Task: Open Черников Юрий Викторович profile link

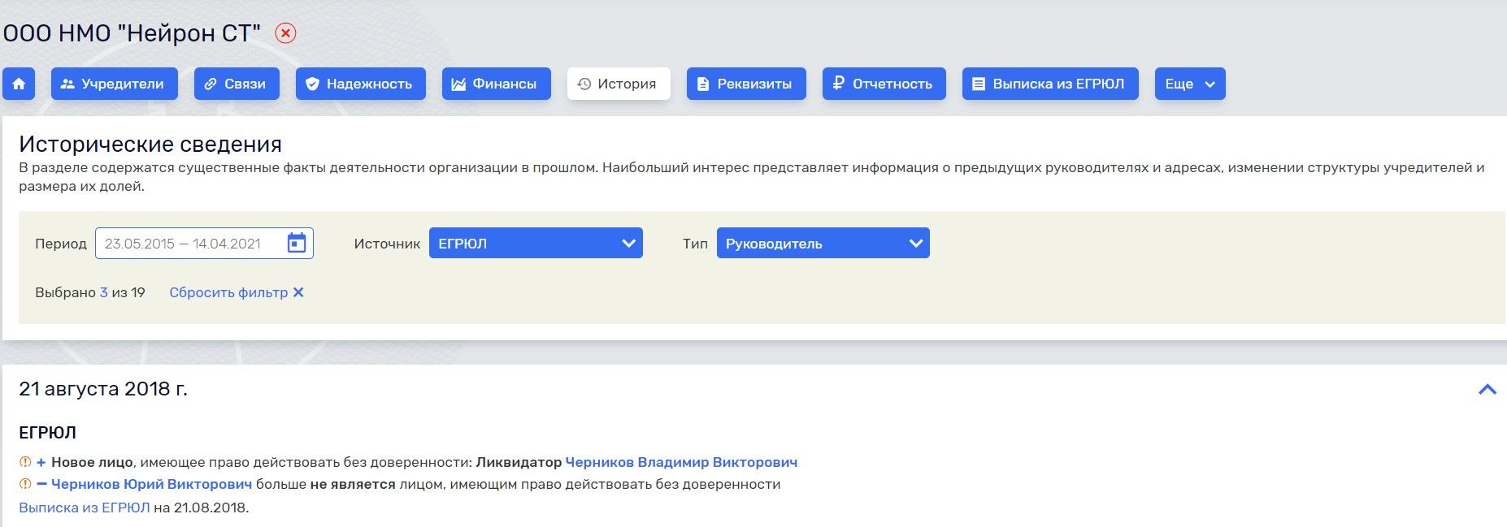Action: [151, 484]
